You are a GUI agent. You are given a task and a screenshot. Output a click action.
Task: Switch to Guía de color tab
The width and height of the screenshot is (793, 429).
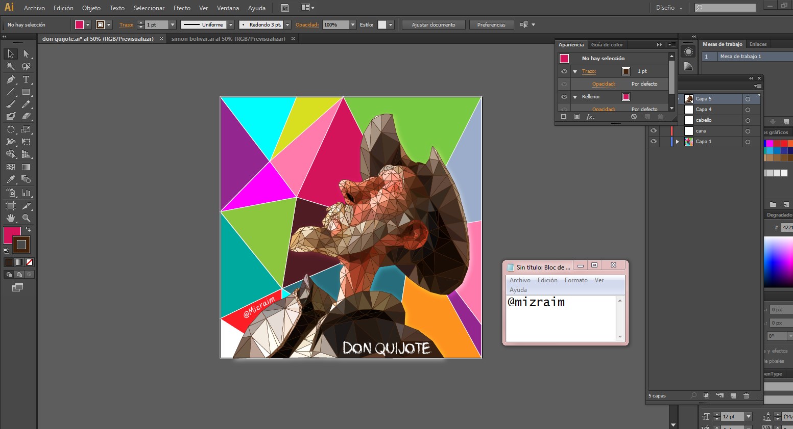[607, 45]
